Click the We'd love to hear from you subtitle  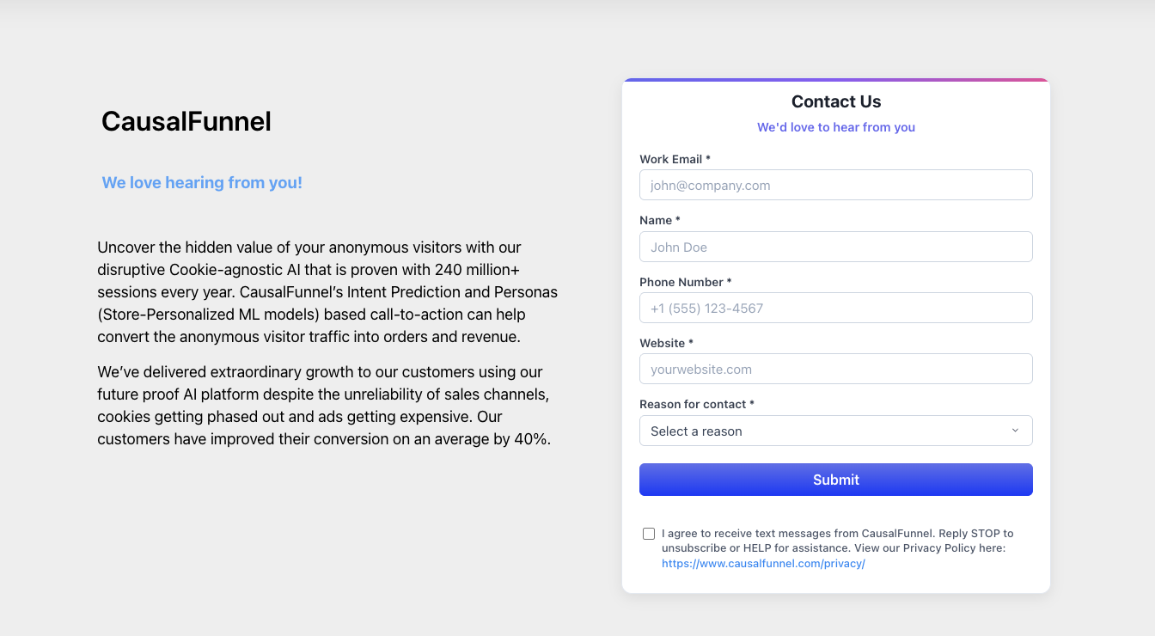(836, 127)
